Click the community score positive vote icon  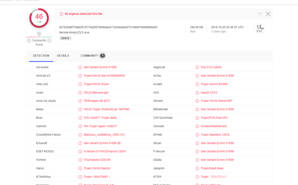pos(49,41)
